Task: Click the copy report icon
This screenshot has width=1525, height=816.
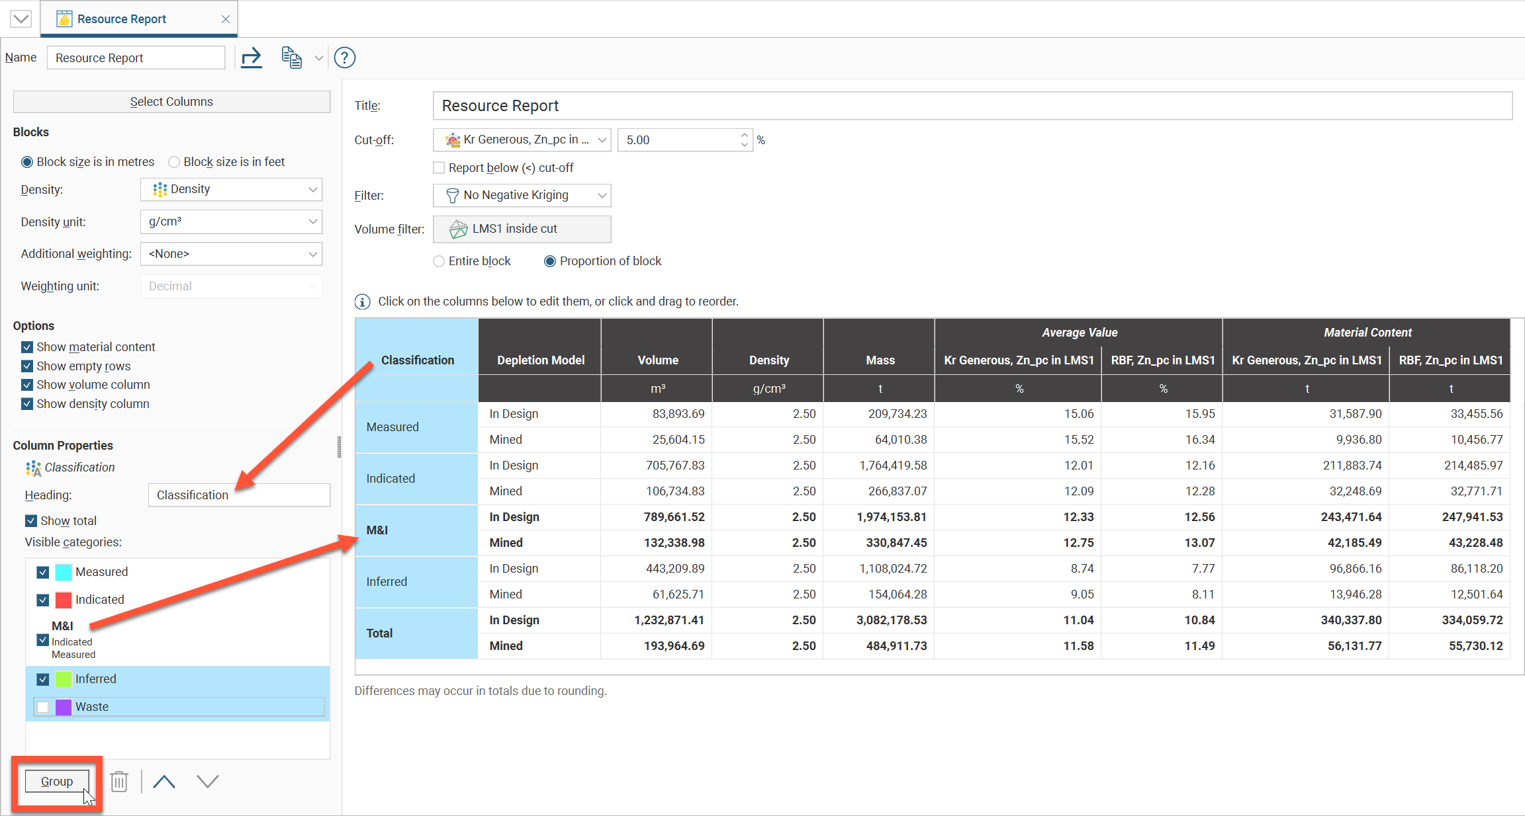Action: pos(291,58)
